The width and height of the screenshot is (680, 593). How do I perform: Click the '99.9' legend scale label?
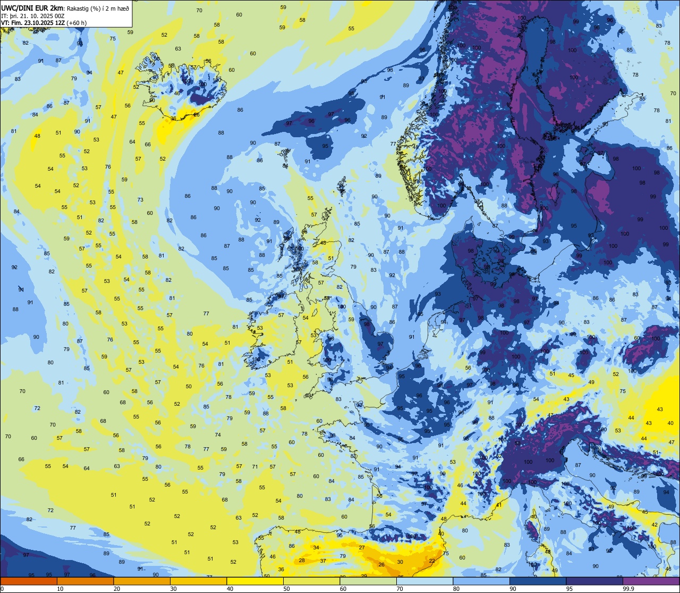click(628, 589)
